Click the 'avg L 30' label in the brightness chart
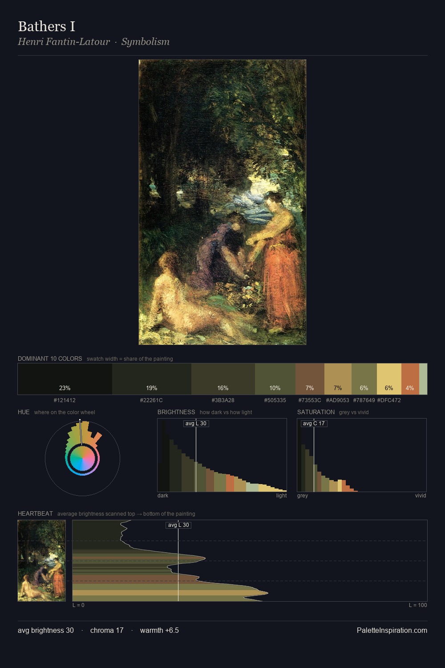The image size is (445, 668). pyautogui.click(x=196, y=424)
